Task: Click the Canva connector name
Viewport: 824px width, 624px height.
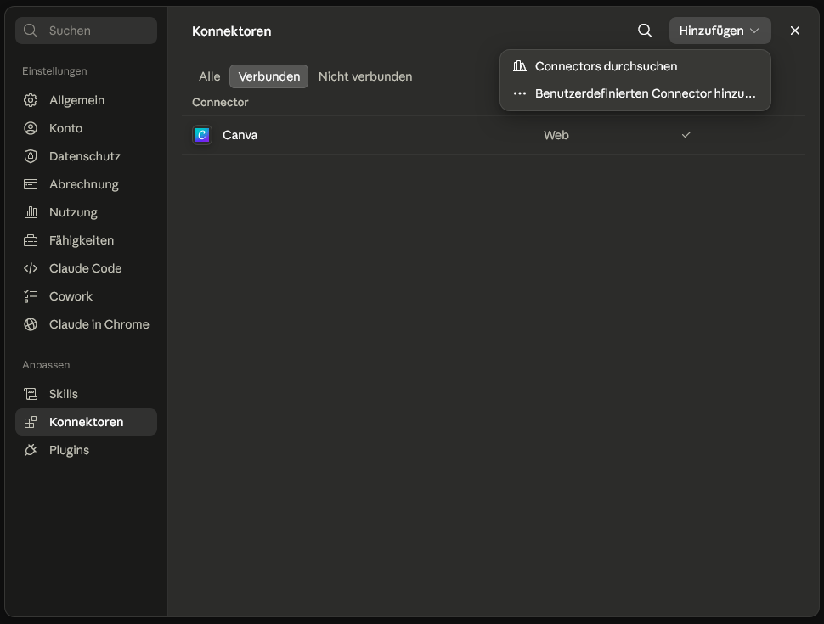Action: [240, 135]
